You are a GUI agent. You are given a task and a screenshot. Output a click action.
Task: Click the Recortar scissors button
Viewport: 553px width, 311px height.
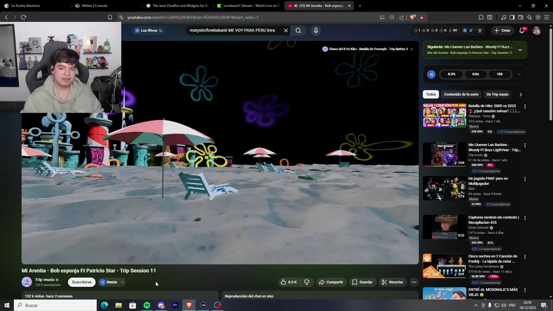392,282
